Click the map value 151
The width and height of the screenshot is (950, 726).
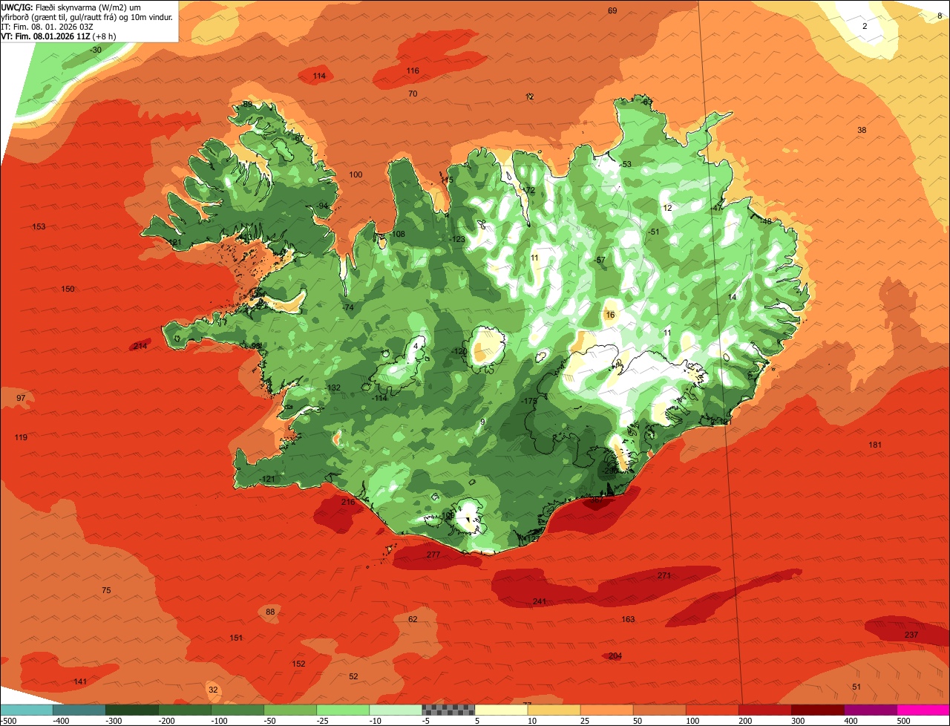coord(236,638)
